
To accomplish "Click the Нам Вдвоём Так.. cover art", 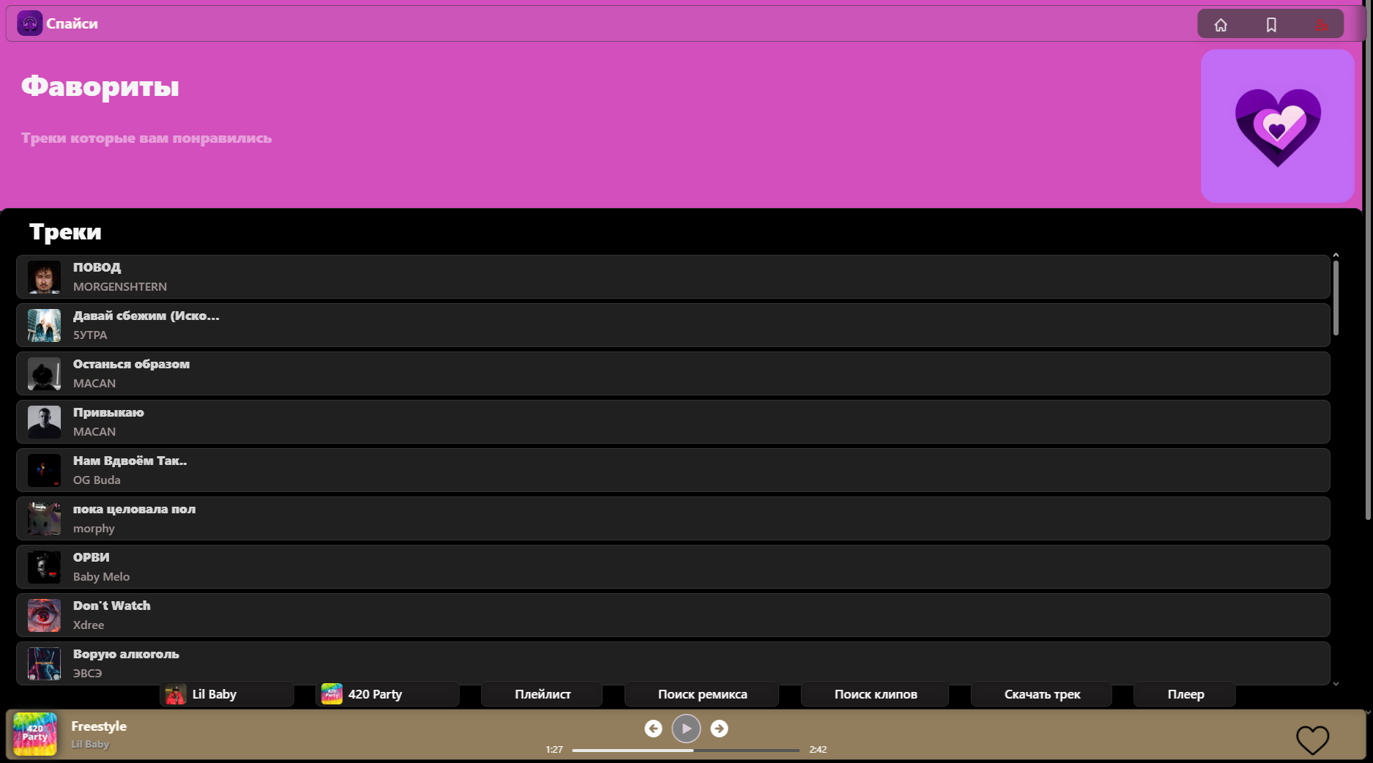I will [44, 470].
